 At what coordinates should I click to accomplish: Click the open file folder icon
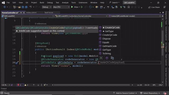pos(20,7)
